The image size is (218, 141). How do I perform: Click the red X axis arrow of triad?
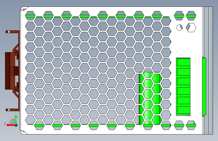[11, 125]
